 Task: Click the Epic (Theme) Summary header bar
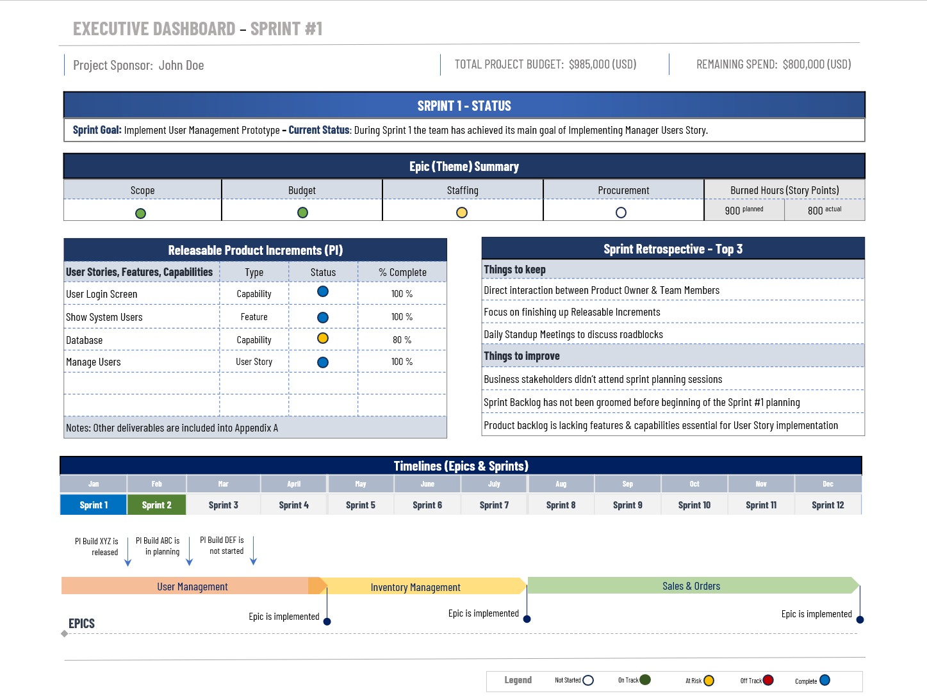(x=464, y=166)
